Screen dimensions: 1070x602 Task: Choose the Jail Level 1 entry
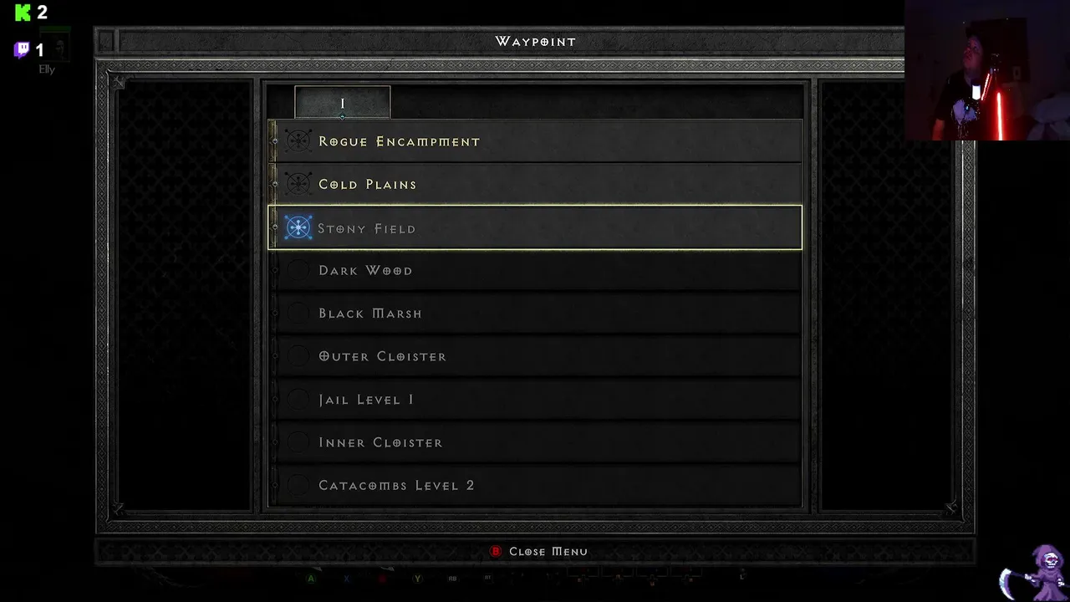coord(535,400)
